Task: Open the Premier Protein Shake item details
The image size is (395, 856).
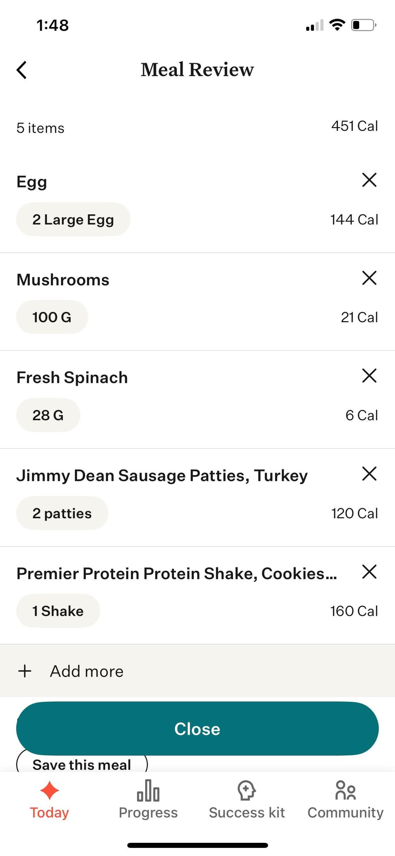Action: click(x=177, y=574)
